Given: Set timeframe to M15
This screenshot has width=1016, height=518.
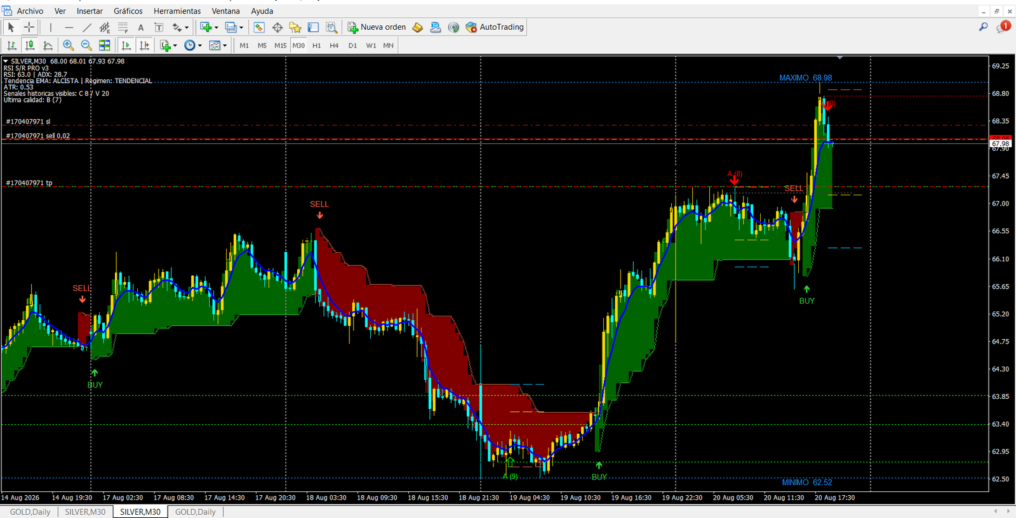Looking at the screenshot, I should coord(280,46).
